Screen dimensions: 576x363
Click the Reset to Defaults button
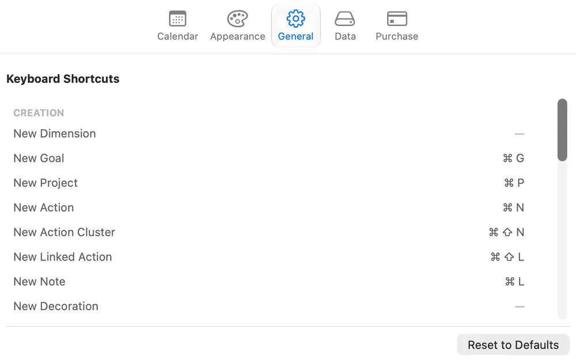point(513,345)
